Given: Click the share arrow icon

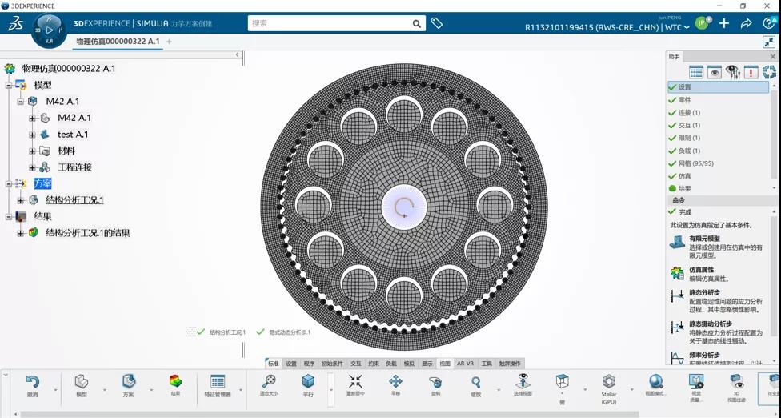Looking at the screenshot, I should pyautogui.click(x=746, y=23).
